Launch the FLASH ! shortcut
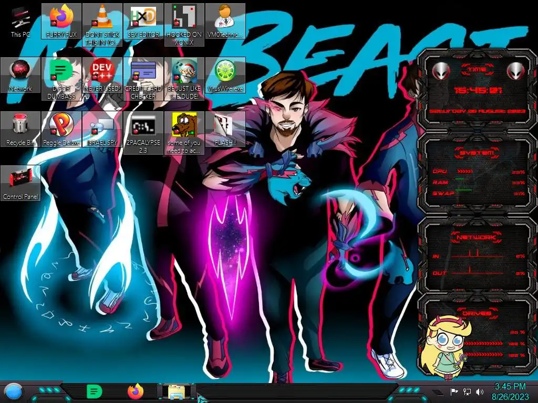This screenshot has height=403, width=538. 225,129
